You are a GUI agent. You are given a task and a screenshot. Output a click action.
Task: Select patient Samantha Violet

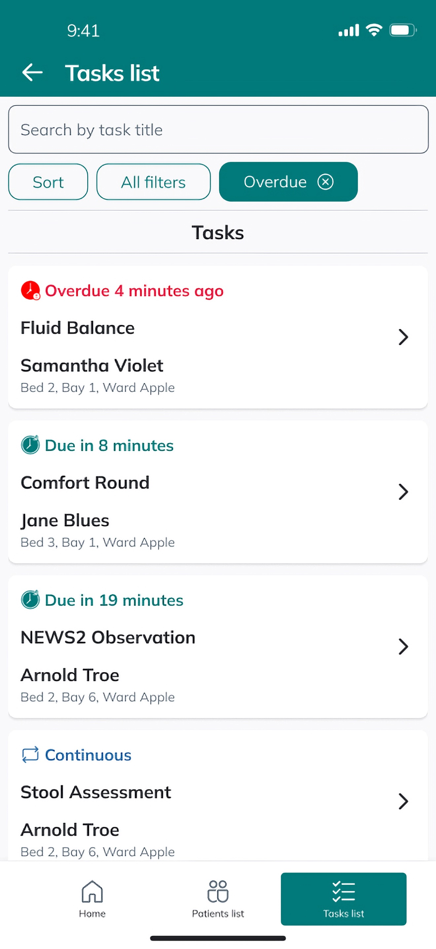tap(92, 365)
